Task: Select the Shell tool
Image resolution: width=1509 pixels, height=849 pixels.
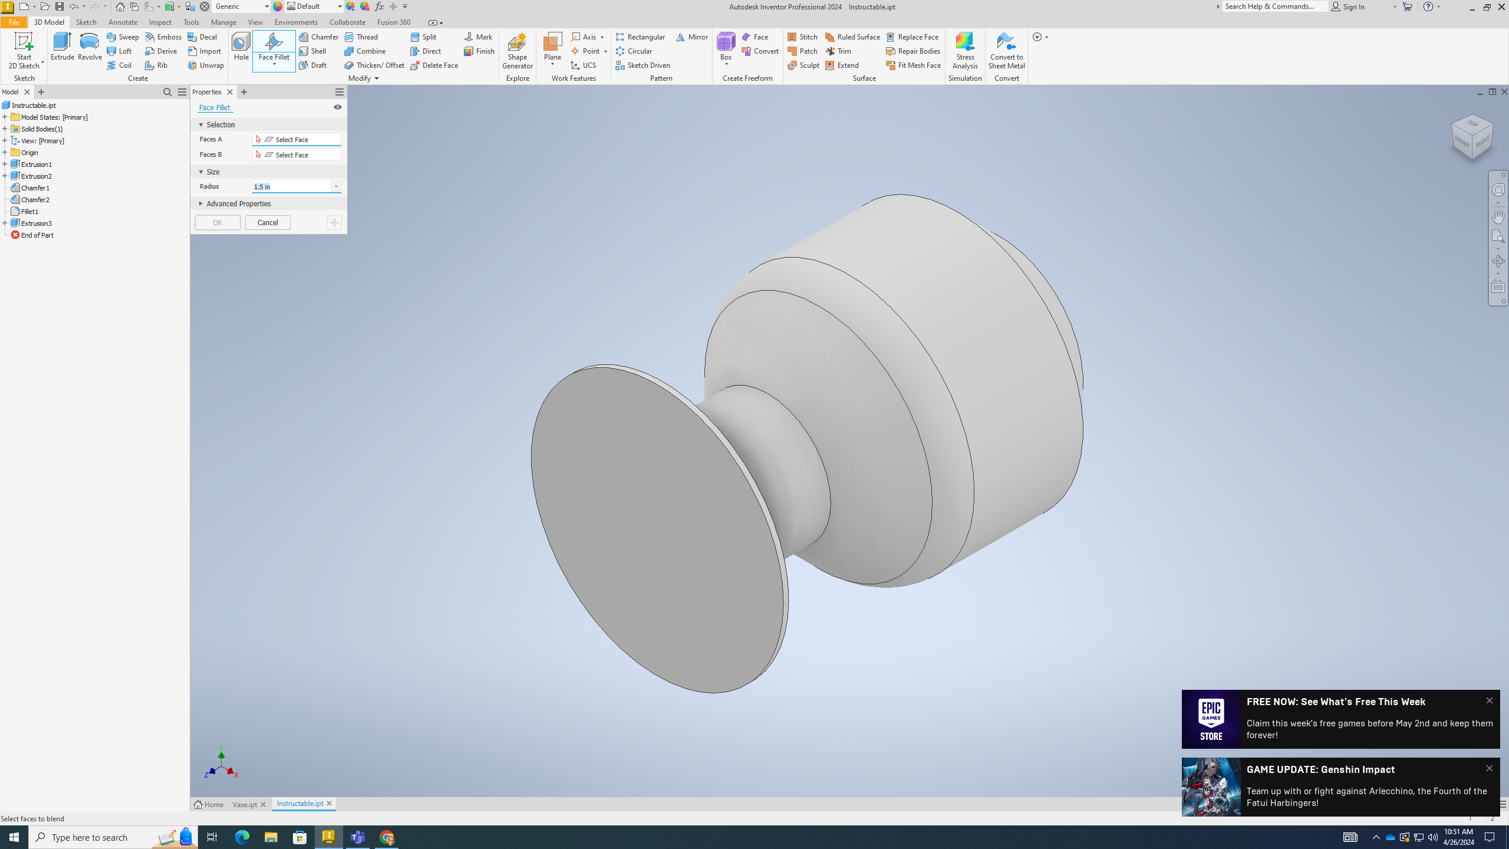Action: tap(312, 51)
